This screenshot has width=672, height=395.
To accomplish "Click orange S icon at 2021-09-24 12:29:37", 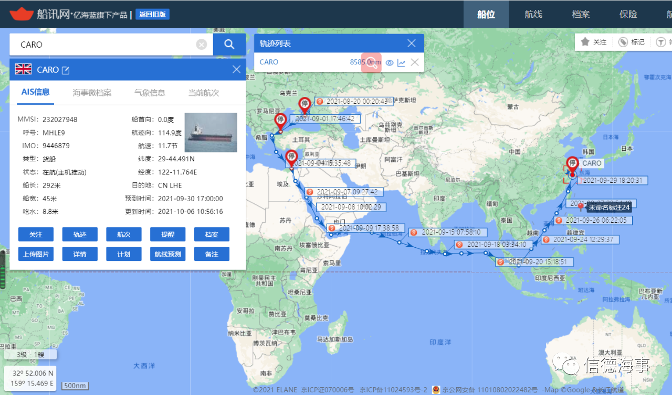I will click(x=546, y=239).
